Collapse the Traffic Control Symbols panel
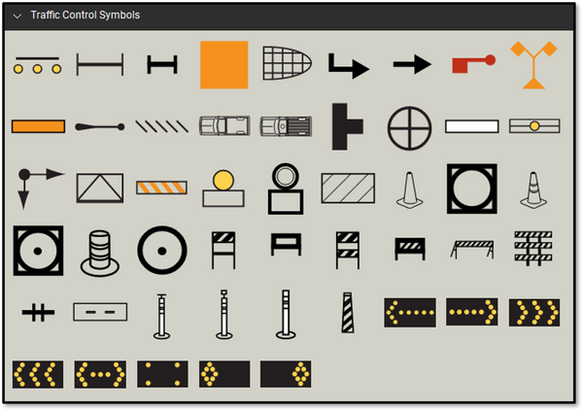583x411 pixels. pos(17,16)
